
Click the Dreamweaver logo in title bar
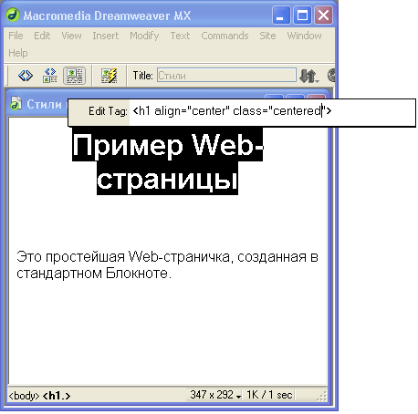(13, 16)
